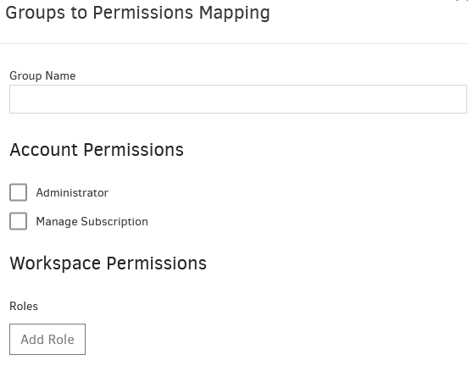Focus the Group Name text field

click(x=238, y=99)
